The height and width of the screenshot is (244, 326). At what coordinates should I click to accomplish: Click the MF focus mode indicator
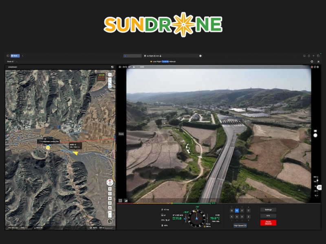pos(130,67)
